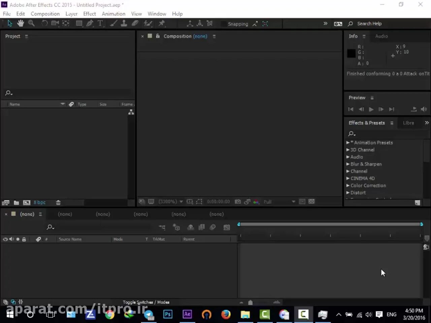Expand the Distort effects category
The image size is (431, 323).
pos(348,193)
